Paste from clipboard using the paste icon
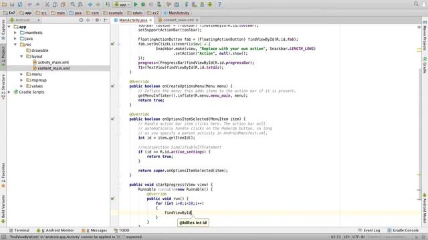The height and width of the screenshot is (240, 428). 63,5
